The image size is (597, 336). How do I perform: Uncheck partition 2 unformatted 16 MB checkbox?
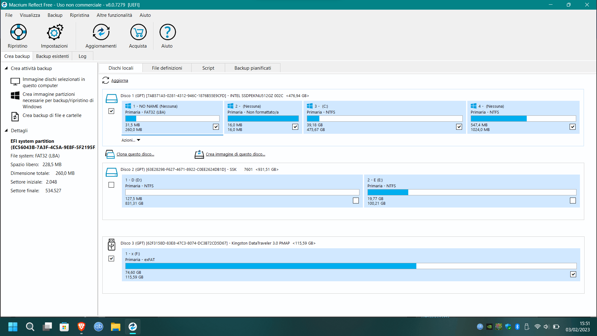tap(295, 127)
